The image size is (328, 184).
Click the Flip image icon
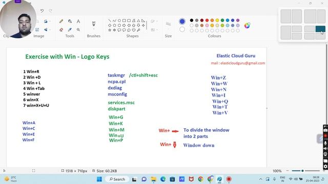point(46,30)
